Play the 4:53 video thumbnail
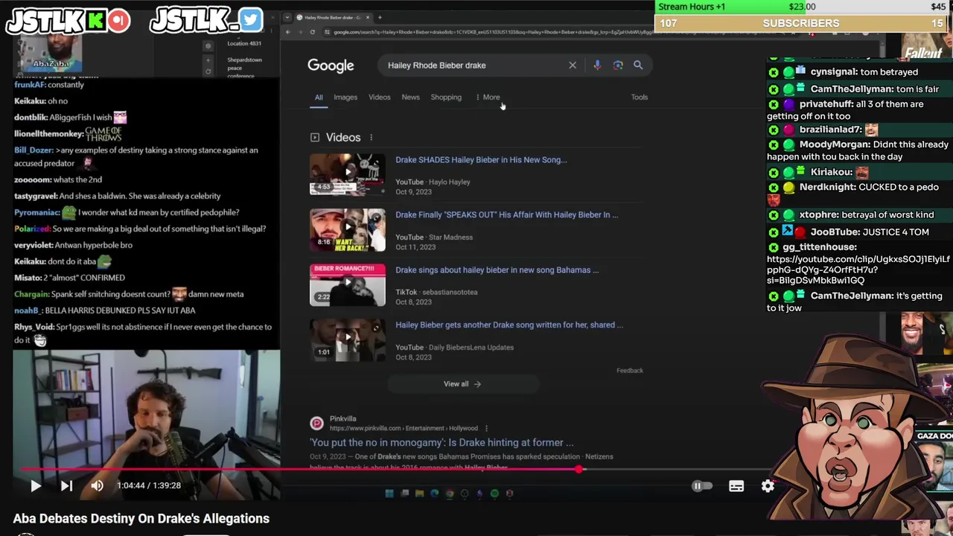Screen dimensions: 953x536 pos(348,174)
